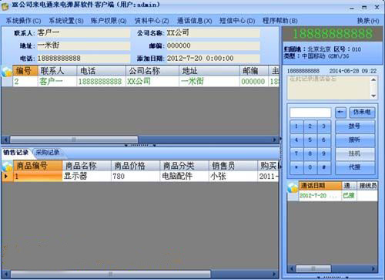
Task: Open the 程序帮助(B) menu
Action: click(280, 21)
